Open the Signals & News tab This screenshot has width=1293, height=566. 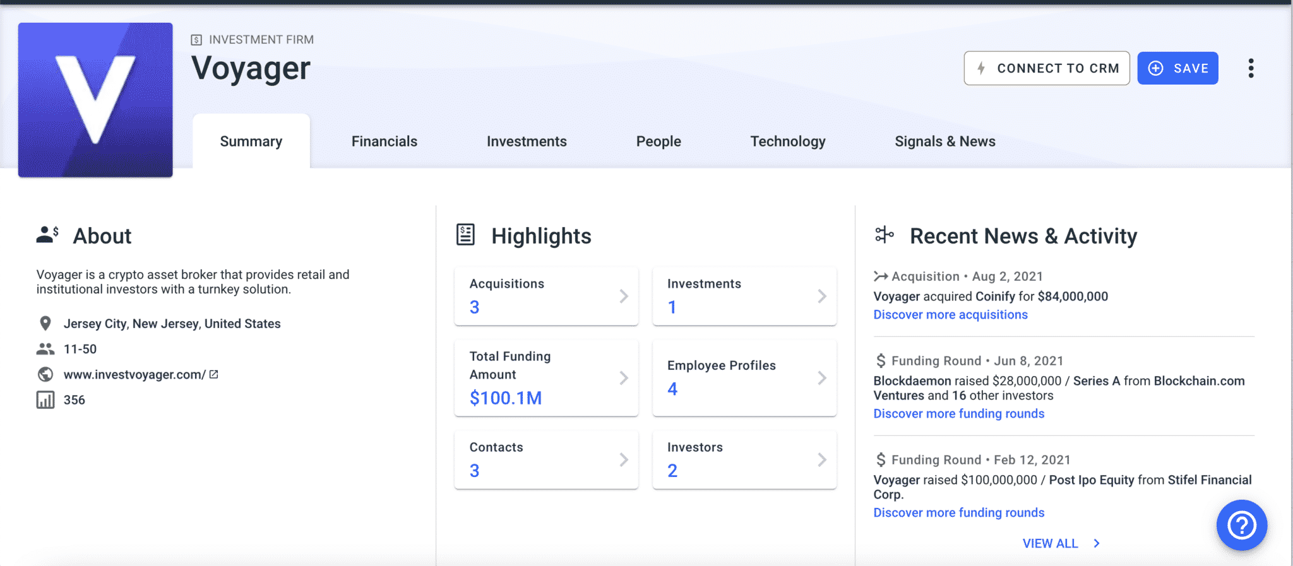(945, 141)
